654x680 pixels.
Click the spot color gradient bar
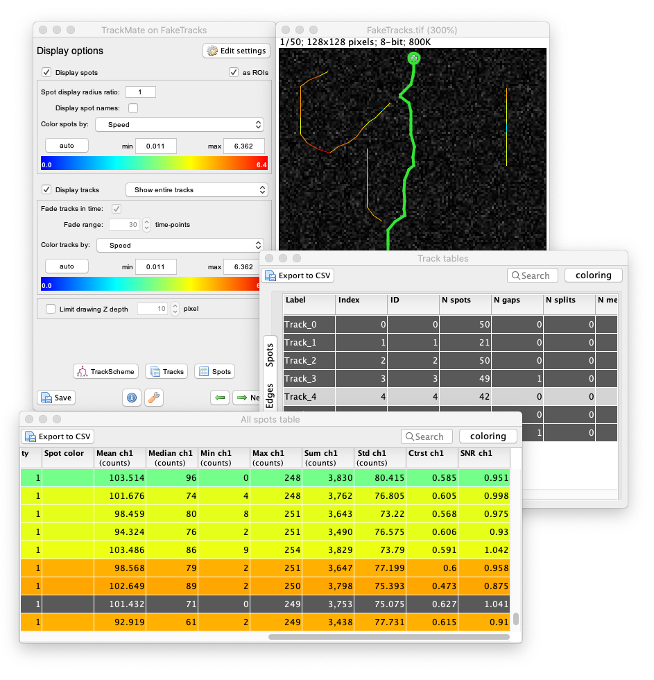154,163
